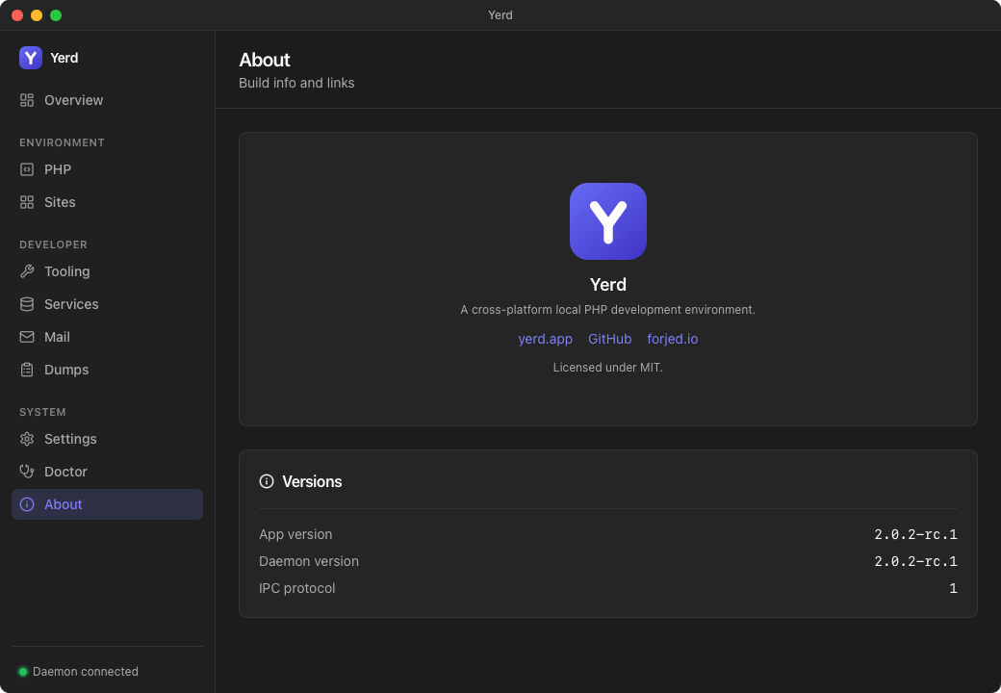Click the info icon beside Versions

[267, 481]
